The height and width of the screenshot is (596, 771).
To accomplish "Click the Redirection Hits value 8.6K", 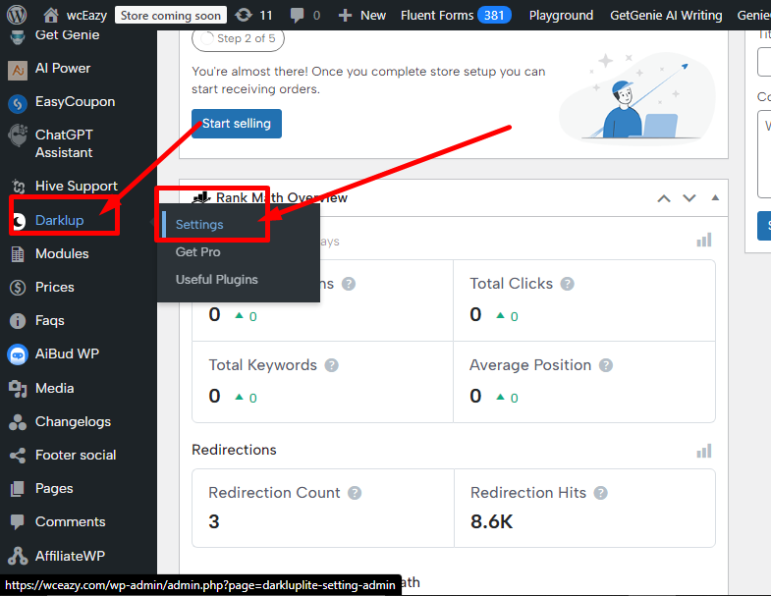I will 491,521.
